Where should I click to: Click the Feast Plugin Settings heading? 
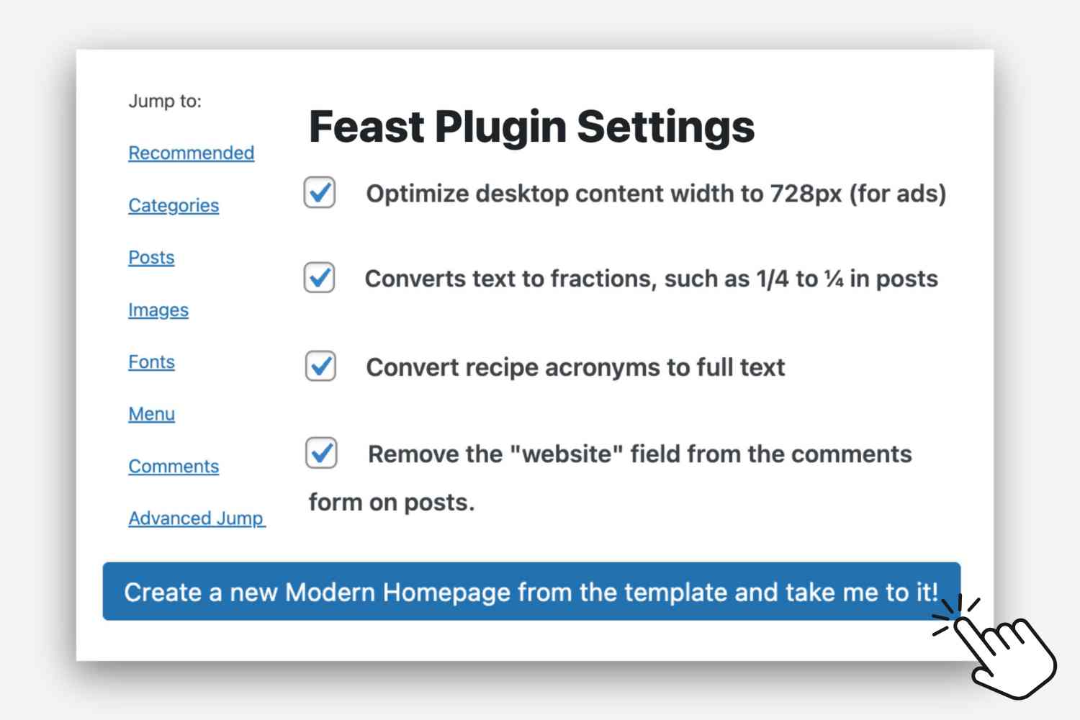(x=531, y=127)
